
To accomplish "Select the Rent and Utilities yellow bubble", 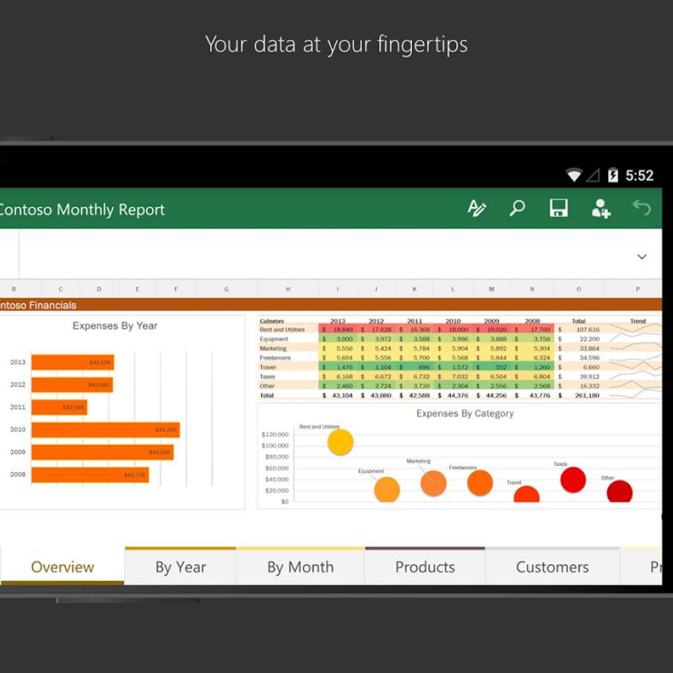I will [340, 442].
